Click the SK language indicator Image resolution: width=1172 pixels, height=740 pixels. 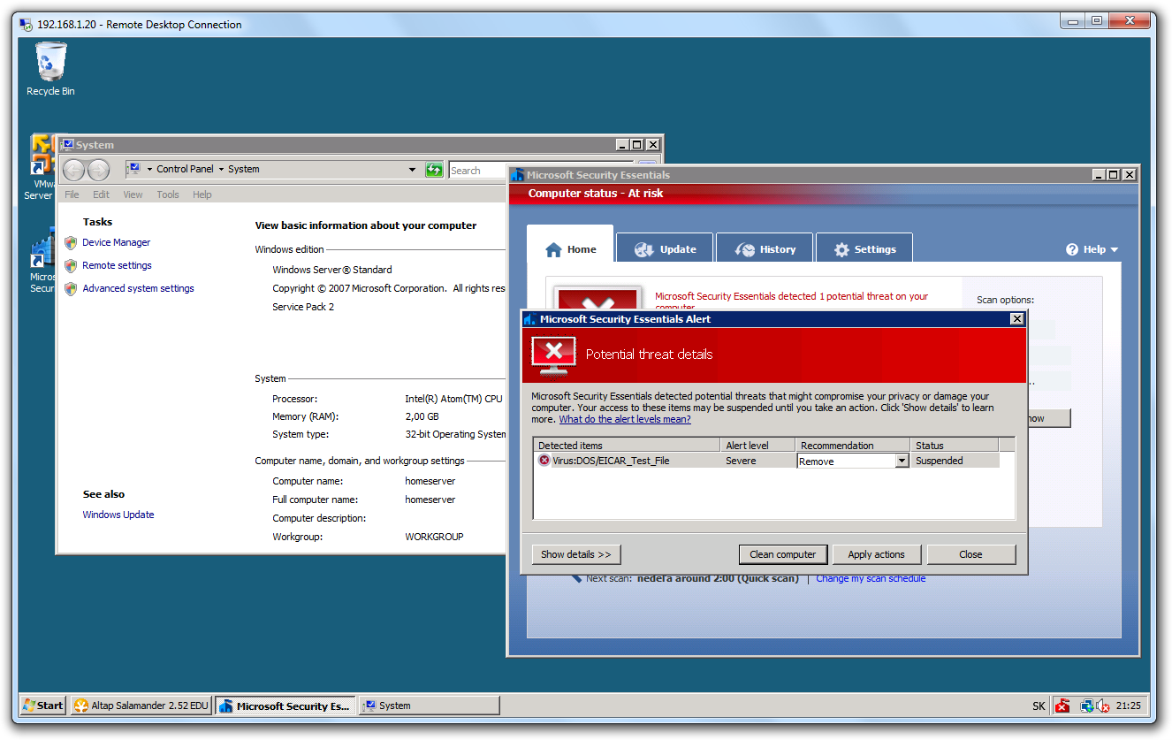[x=1039, y=706]
